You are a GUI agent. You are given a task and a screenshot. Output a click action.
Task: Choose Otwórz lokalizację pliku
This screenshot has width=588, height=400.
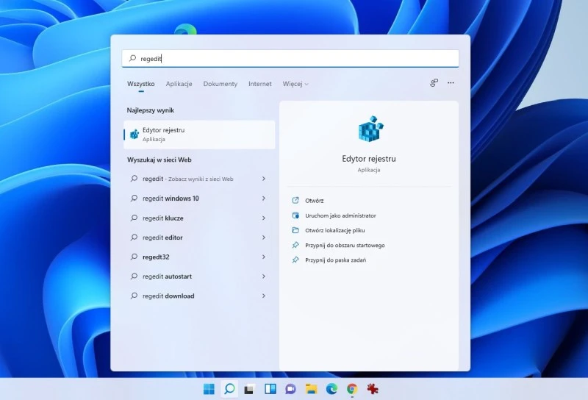335,230
